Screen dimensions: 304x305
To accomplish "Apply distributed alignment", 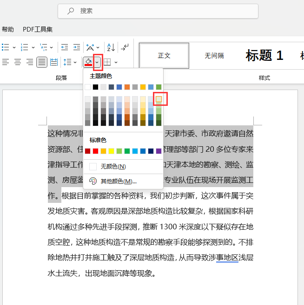I will tap(54, 62).
